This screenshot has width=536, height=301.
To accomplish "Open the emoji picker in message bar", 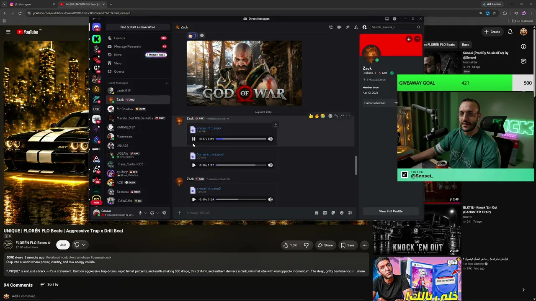I will click(342, 213).
